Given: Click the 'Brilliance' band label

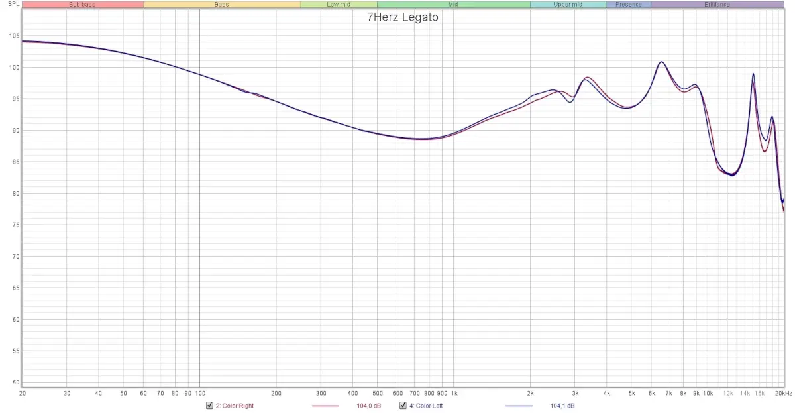Looking at the screenshot, I should pyautogui.click(x=717, y=5).
